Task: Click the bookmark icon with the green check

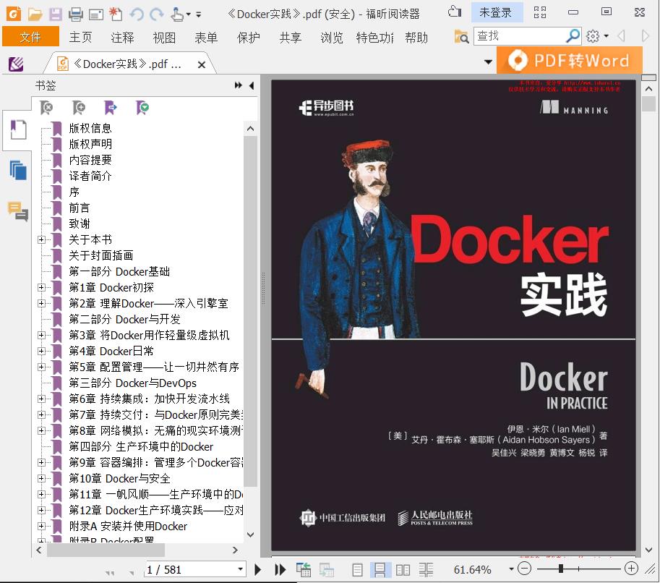Action: pos(142,108)
